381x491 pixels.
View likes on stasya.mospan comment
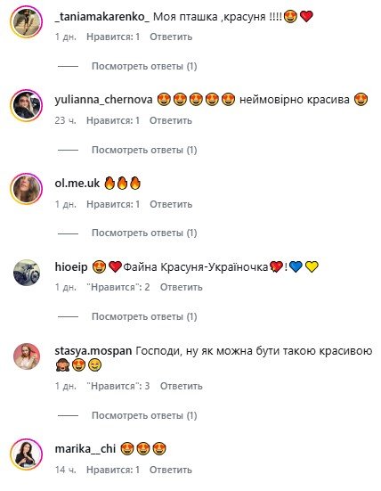pos(118,386)
